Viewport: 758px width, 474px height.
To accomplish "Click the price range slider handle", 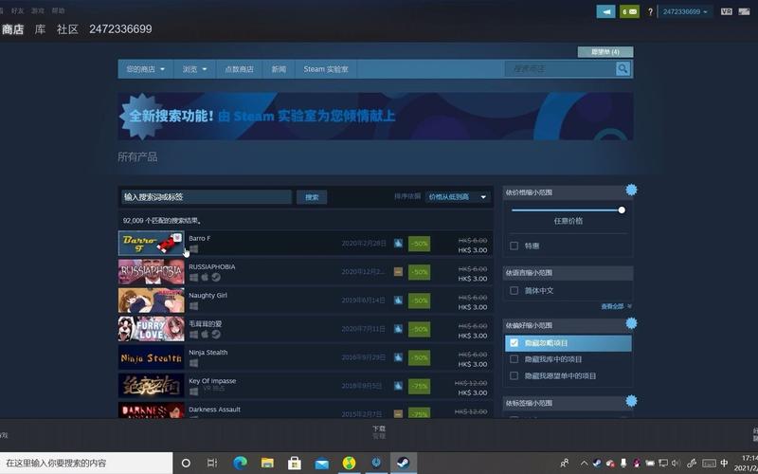I will click(x=622, y=210).
